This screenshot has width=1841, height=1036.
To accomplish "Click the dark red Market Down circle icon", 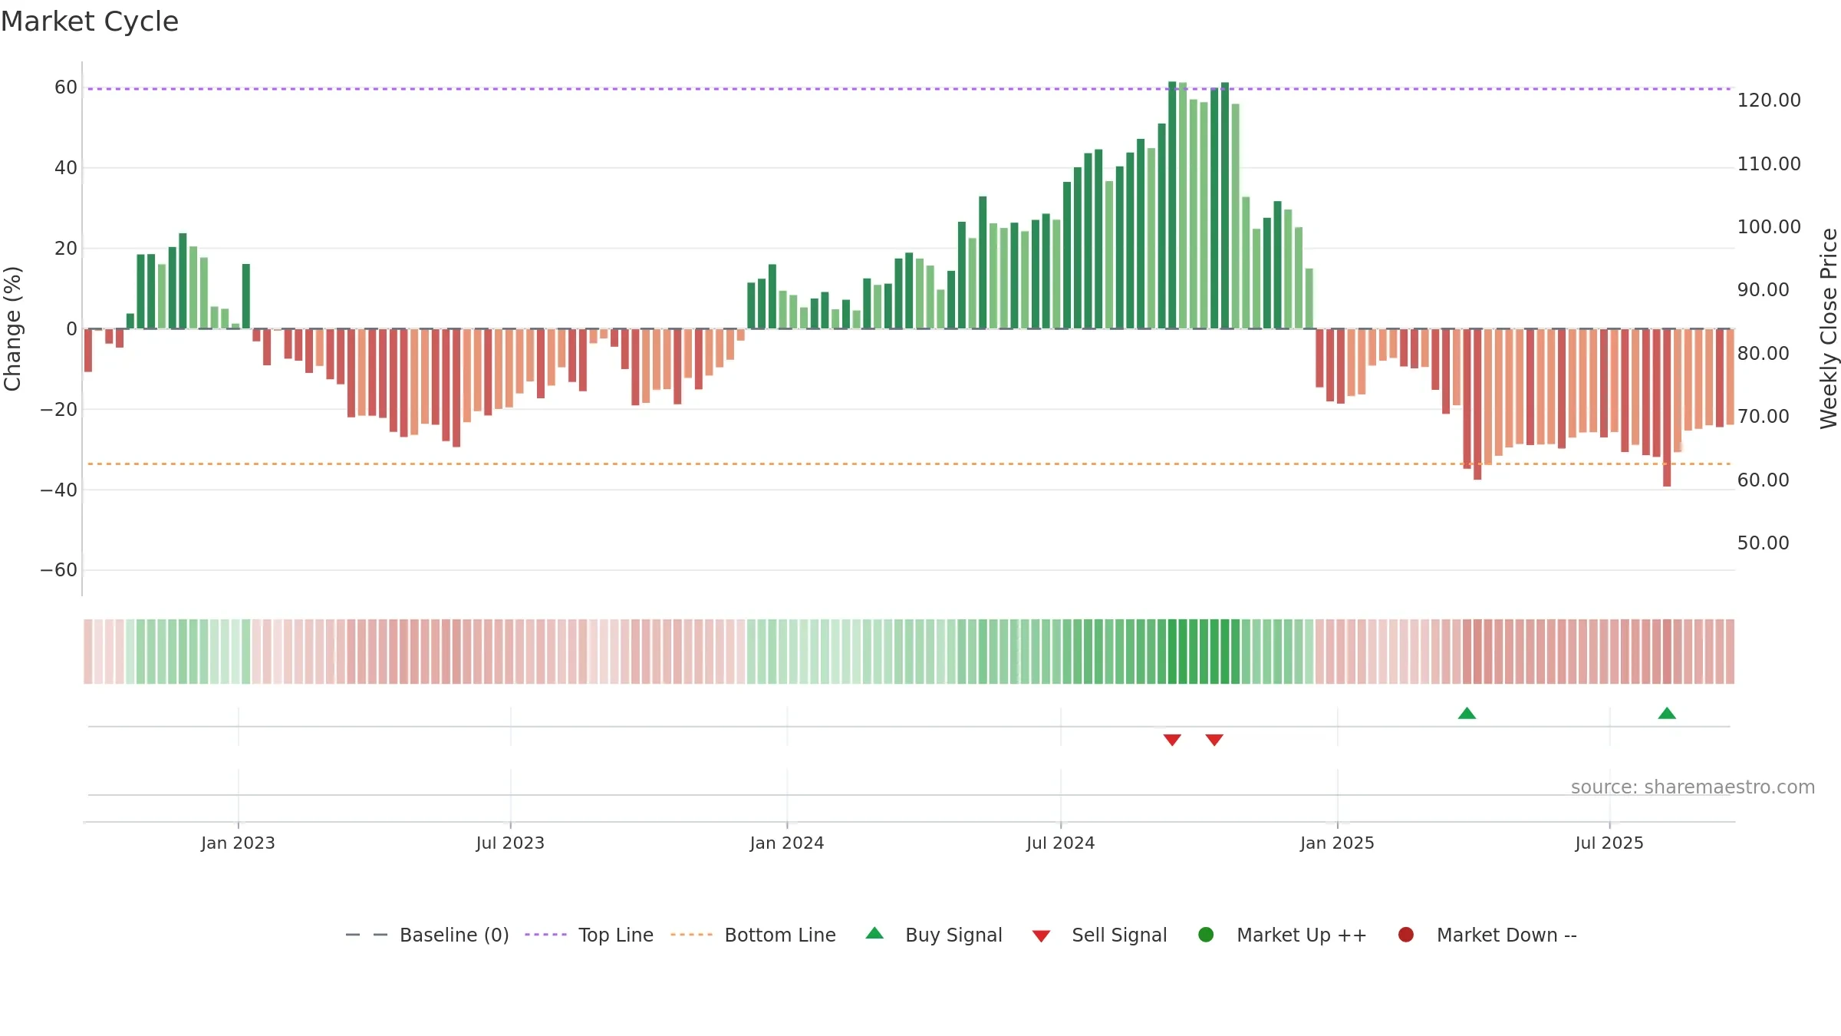I will coord(1406,935).
